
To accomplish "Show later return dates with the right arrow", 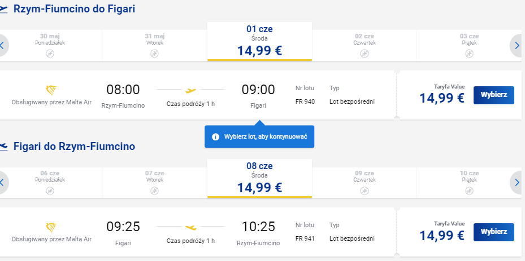I will click(x=517, y=183).
